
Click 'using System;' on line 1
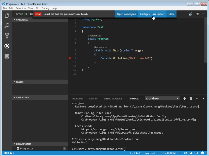[x=92, y=20]
